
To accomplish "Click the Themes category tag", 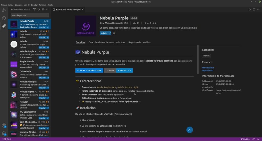I will [206, 56].
